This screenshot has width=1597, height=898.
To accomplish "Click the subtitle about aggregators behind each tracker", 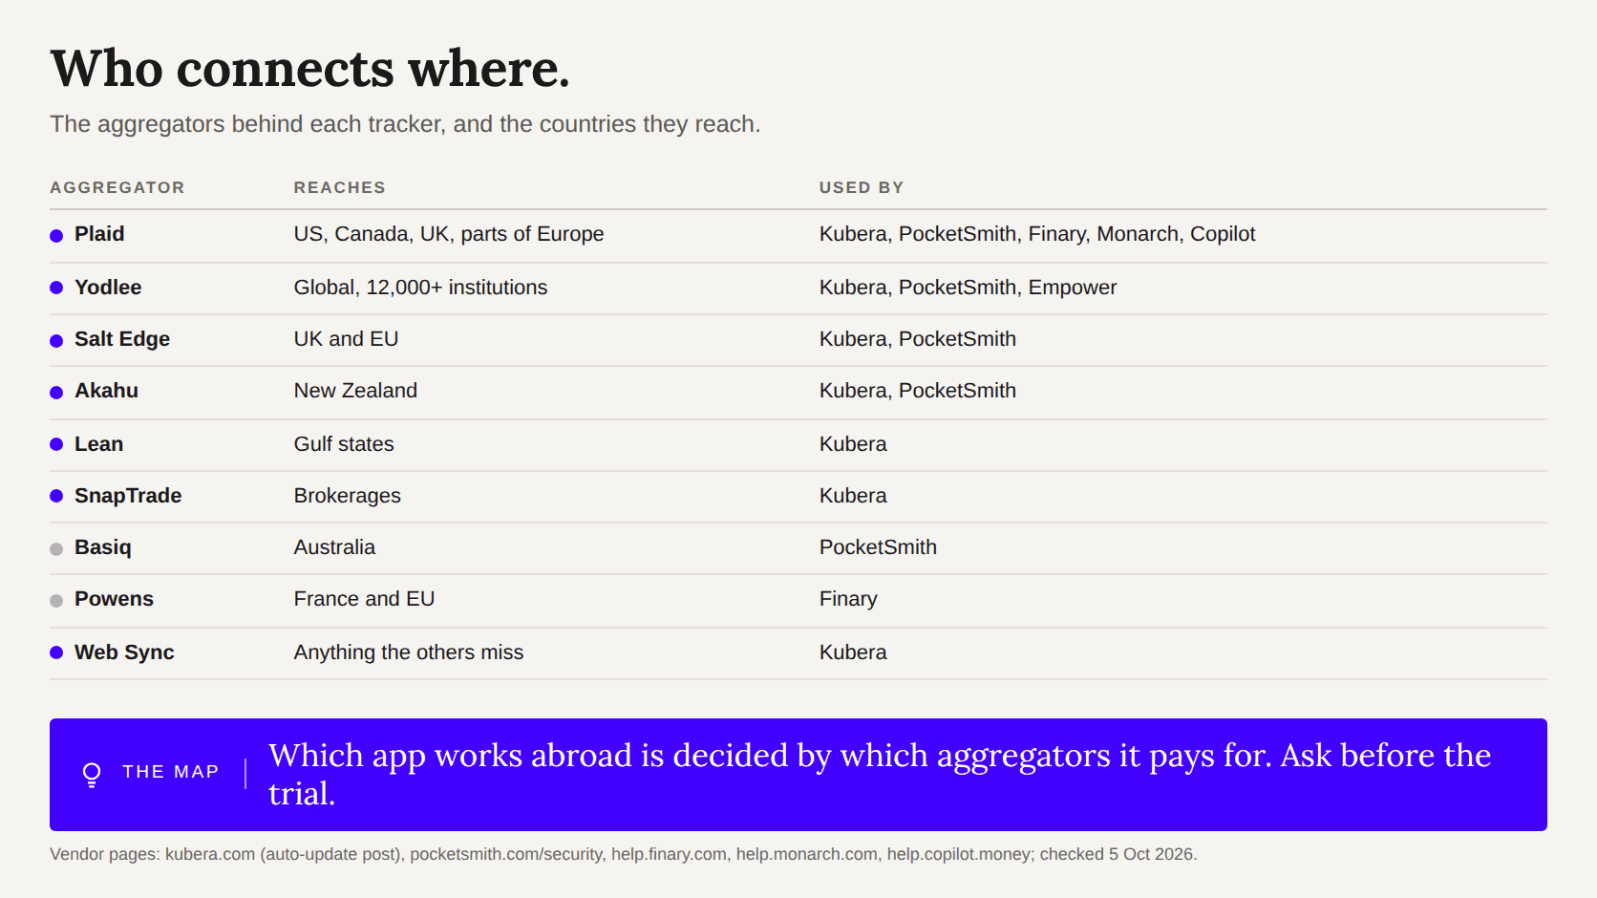I will pos(405,124).
